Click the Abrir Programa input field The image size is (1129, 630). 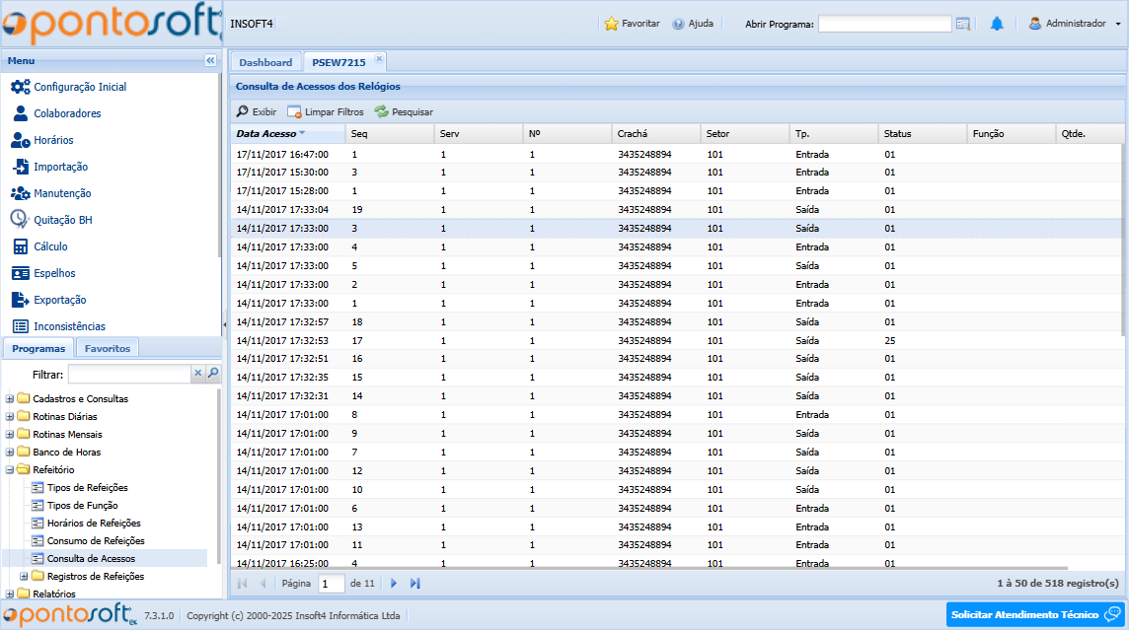click(883, 24)
